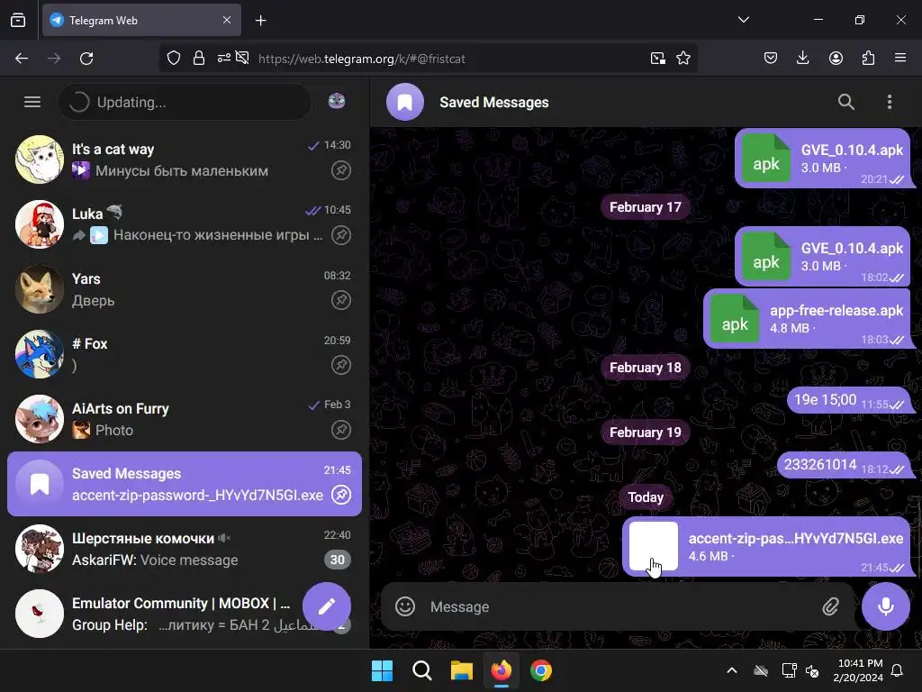Download the app-free-release.apk file
The image size is (922, 692).
click(735, 319)
